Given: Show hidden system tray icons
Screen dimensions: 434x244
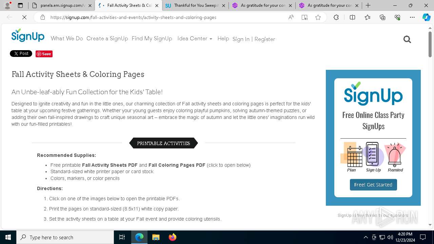Looking at the screenshot, I should [x=366, y=237].
